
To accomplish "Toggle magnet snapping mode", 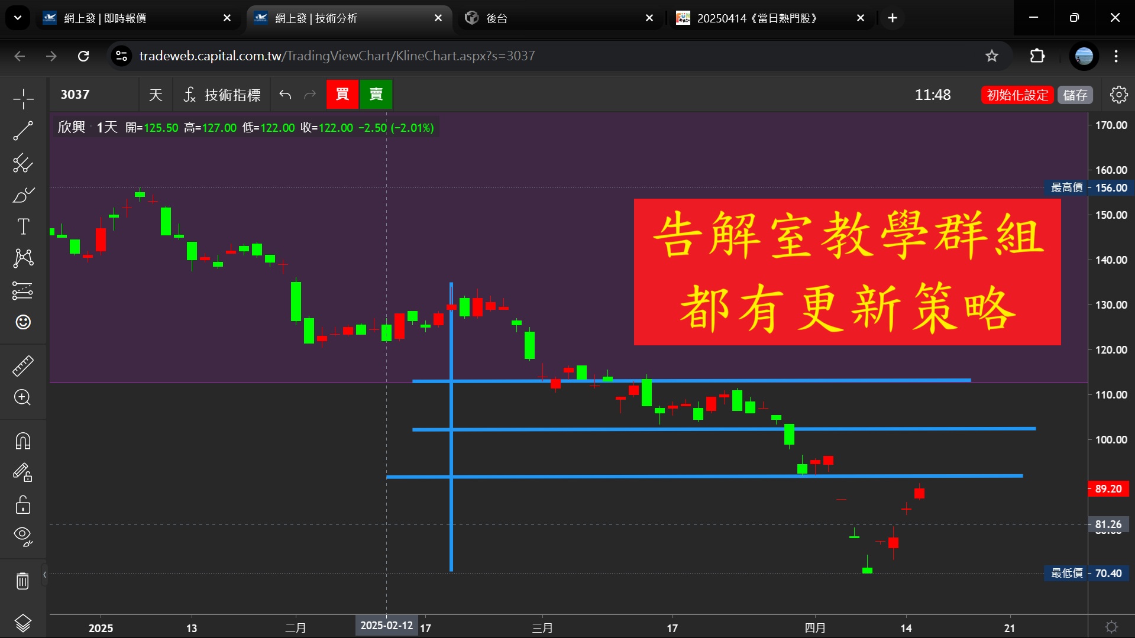I will tap(23, 441).
